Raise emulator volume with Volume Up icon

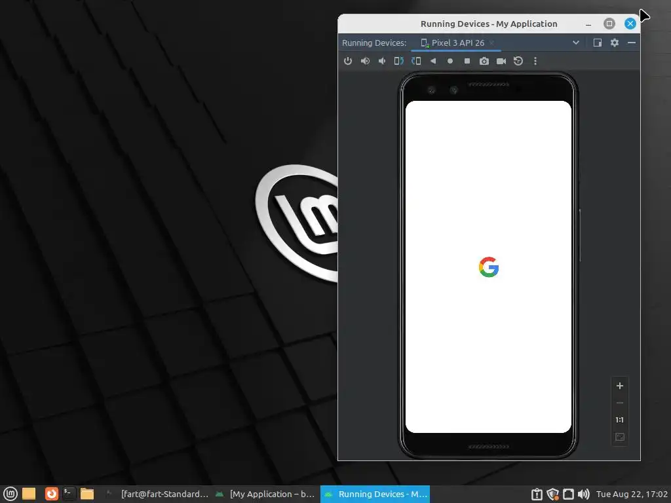pyautogui.click(x=365, y=61)
